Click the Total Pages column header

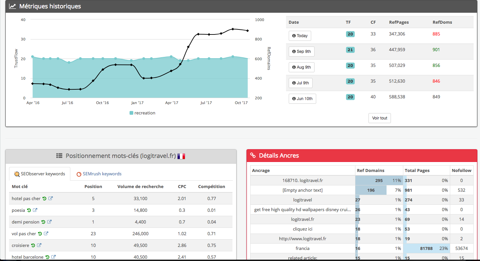(x=417, y=171)
